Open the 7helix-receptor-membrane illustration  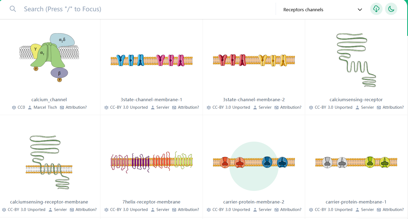point(151,161)
